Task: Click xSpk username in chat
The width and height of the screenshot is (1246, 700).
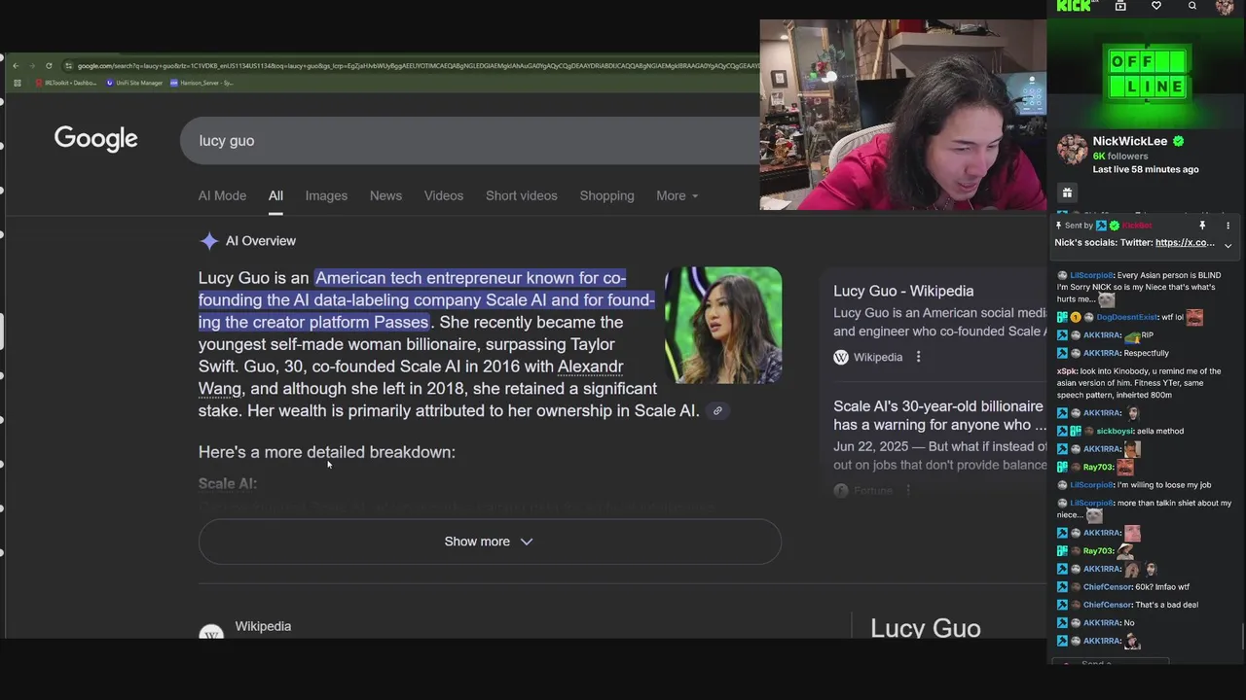Action: [x=1067, y=371]
